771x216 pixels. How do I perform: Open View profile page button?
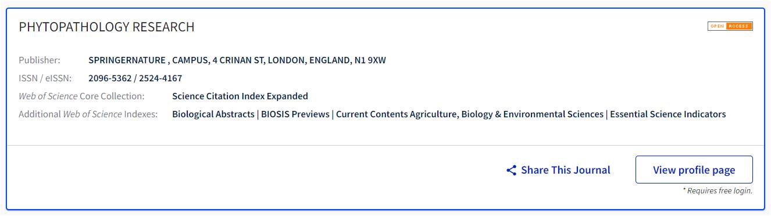[694, 170]
